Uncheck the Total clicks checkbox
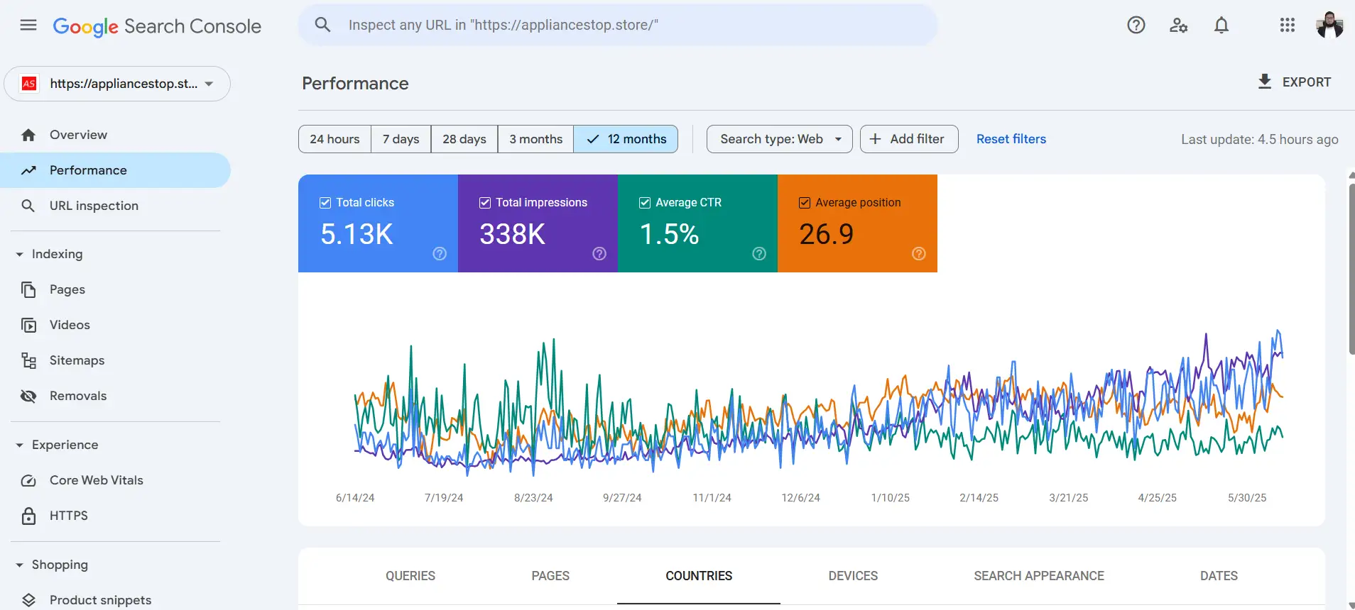 tap(325, 203)
